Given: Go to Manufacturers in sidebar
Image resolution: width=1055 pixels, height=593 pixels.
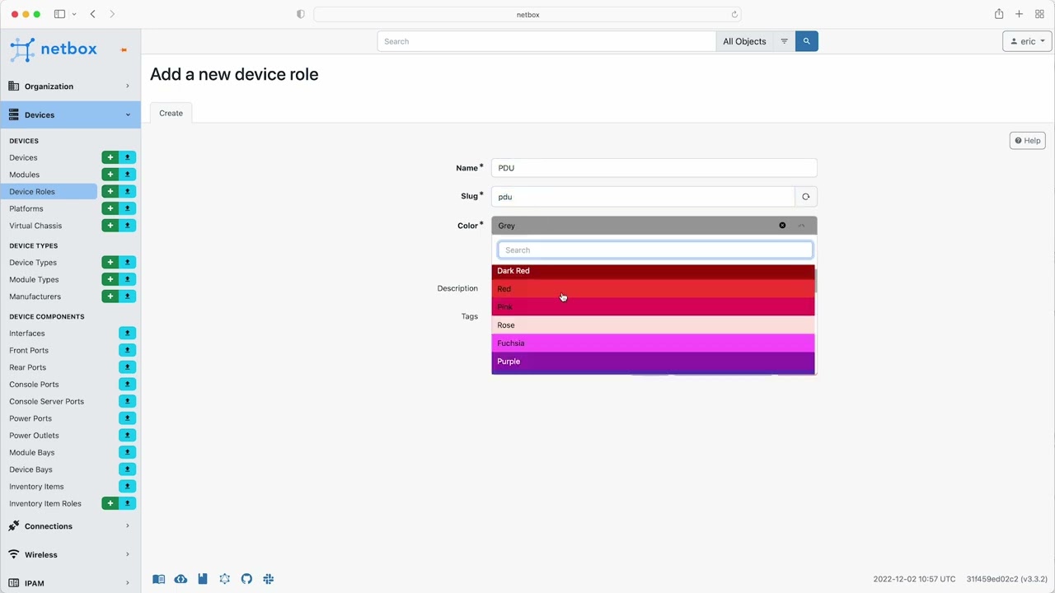Looking at the screenshot, I should (x=35, y=296).
